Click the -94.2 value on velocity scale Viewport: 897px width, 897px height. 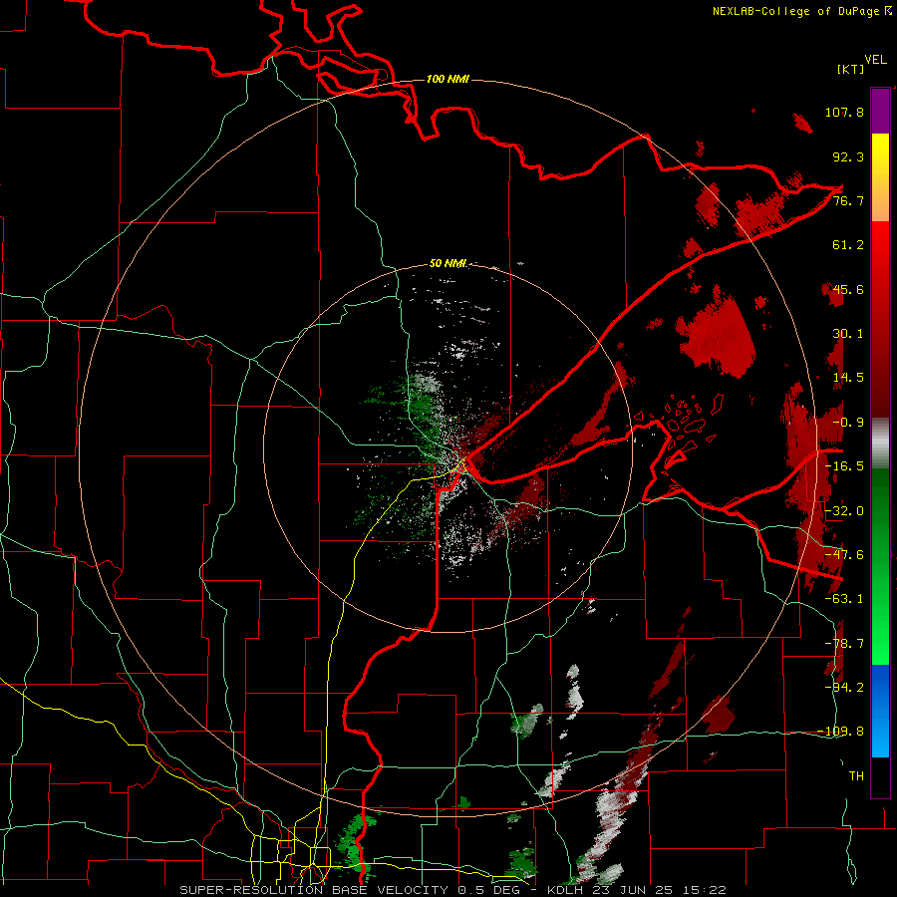tap(844, 687)
